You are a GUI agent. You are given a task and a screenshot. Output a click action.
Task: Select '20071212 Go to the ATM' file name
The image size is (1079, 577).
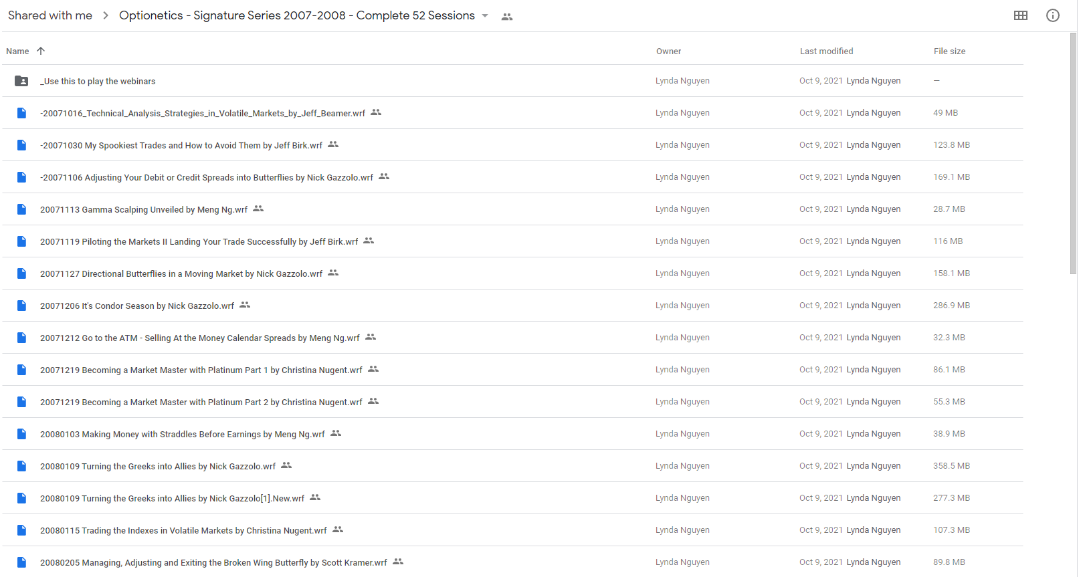(x=200, y=338)
